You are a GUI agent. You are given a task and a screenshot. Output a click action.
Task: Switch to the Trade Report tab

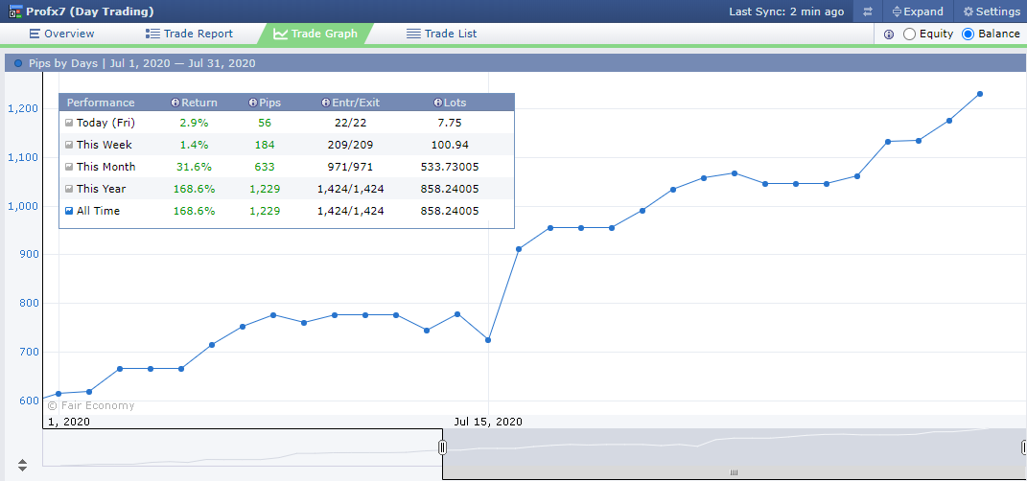pos(189,34)
